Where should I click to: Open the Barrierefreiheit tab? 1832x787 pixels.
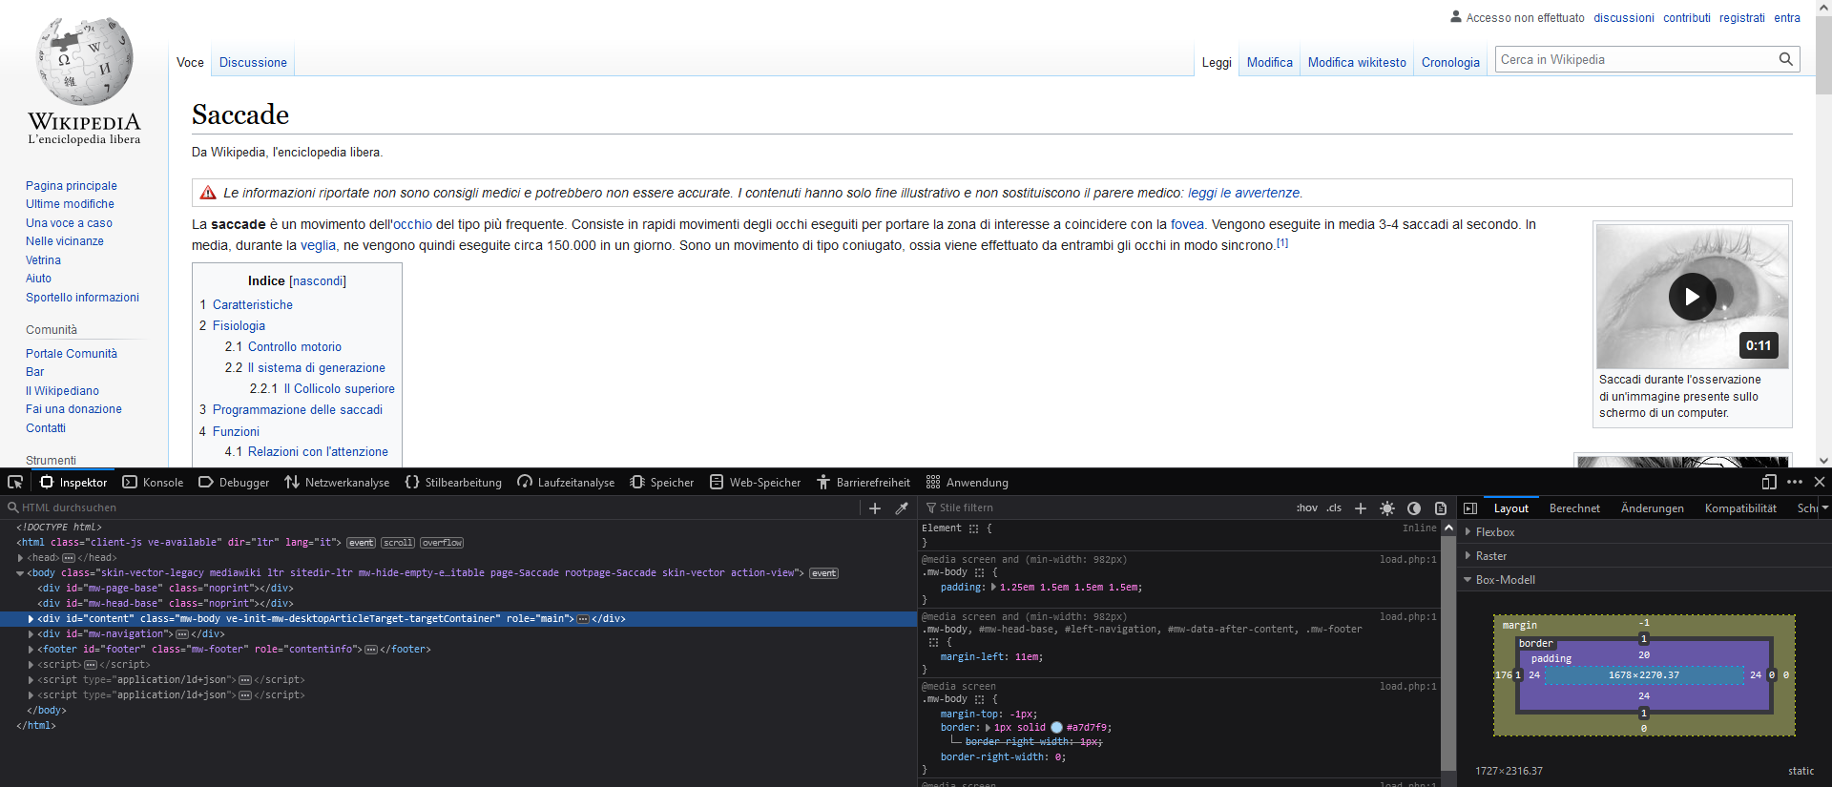864,483
